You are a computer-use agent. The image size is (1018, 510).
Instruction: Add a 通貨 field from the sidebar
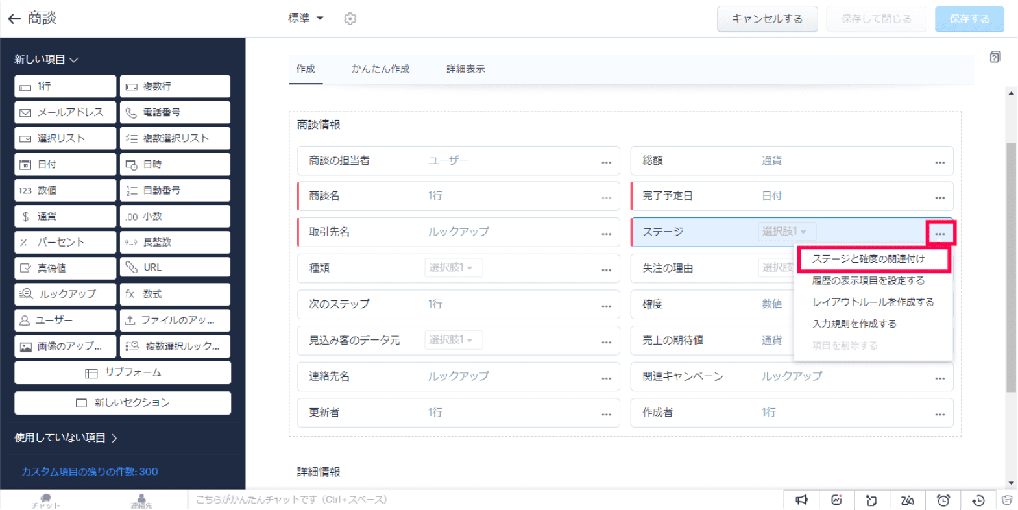tap(66, 216)
